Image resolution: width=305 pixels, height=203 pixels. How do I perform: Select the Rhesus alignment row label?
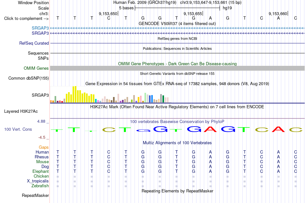42,157
